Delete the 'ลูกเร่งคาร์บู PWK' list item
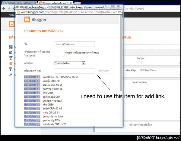This screenshot has width=181, height=141. [33, 121]
